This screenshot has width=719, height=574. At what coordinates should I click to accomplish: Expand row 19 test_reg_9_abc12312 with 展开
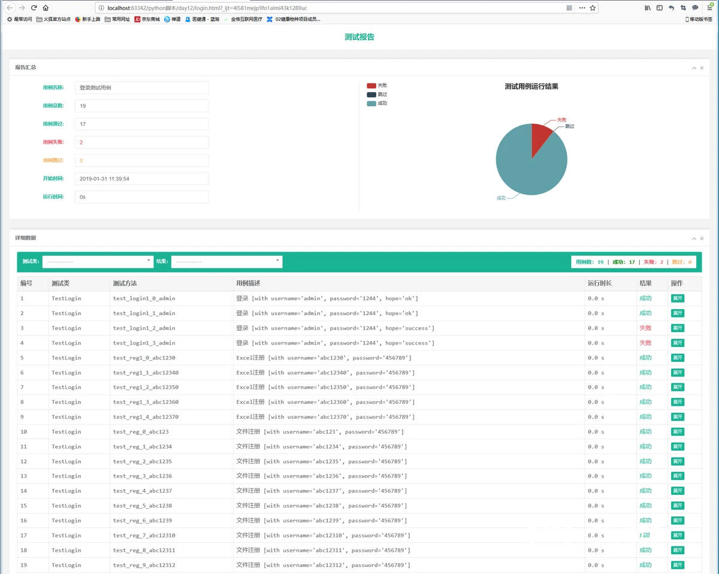678,565
